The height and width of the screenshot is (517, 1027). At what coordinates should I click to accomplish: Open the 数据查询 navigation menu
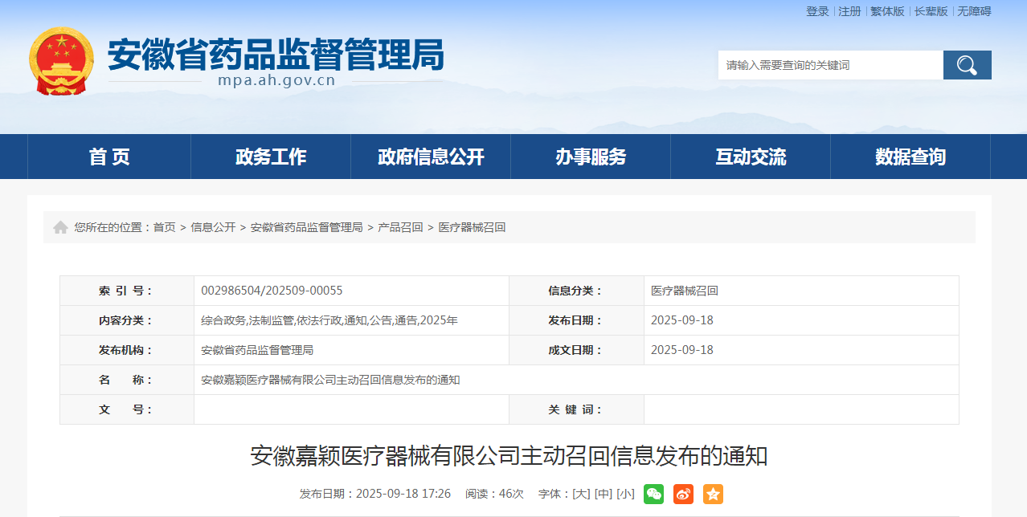[x=910, y=157]
